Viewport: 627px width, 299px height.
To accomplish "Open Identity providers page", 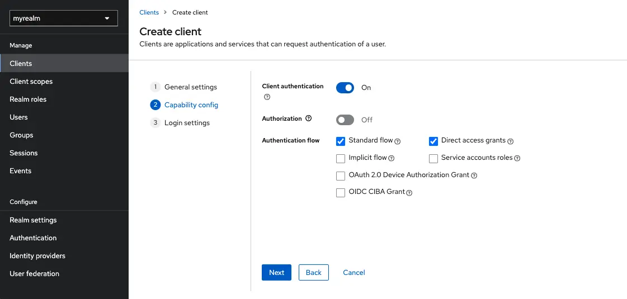I will (64, 256).
